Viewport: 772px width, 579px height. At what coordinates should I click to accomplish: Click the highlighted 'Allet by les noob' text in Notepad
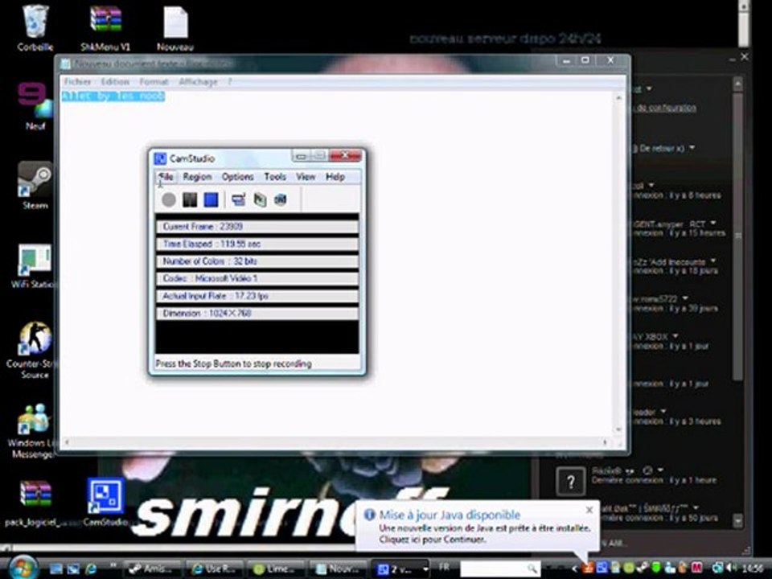[113, 96]
